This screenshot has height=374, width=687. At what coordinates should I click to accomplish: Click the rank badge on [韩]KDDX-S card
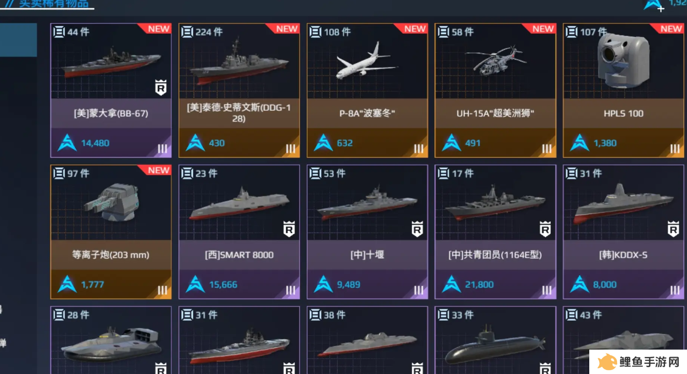click(x=673, y=229)
